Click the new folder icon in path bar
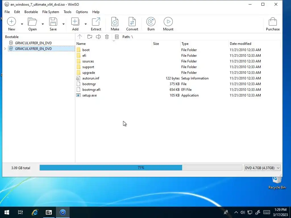 (90, 37)
